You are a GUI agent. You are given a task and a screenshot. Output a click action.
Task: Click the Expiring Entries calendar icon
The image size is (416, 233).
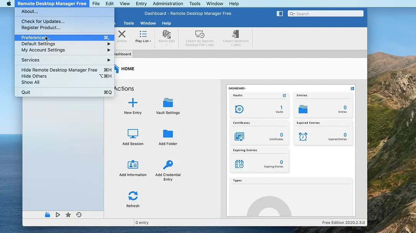coord(239,164)
